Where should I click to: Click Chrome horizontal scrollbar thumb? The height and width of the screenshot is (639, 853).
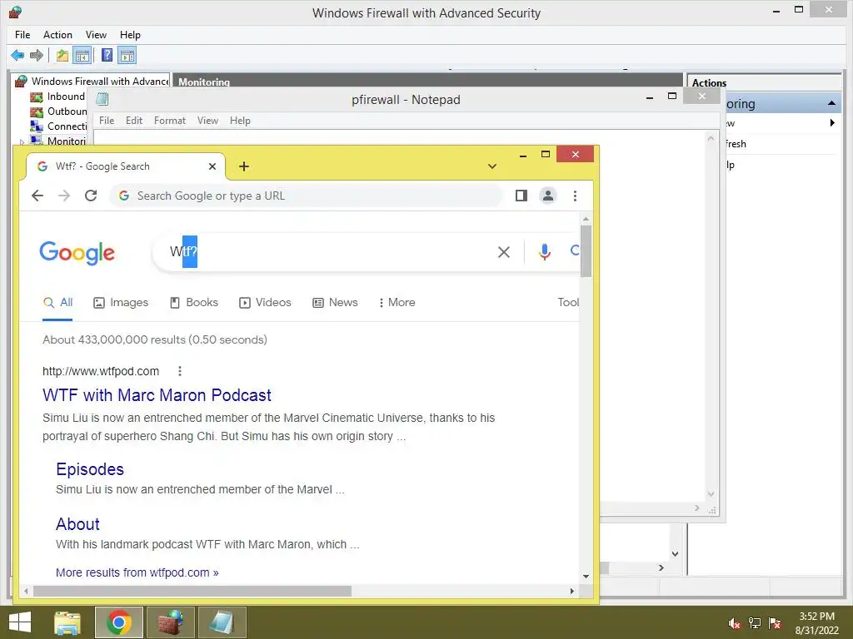coord(192,591)
